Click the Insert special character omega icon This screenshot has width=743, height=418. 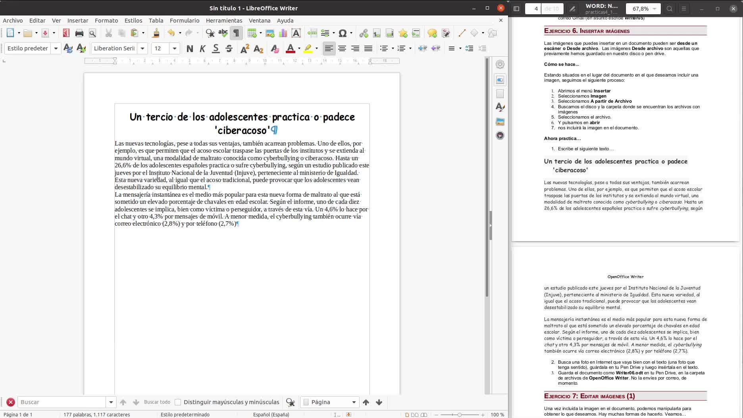tap(343, 33)
